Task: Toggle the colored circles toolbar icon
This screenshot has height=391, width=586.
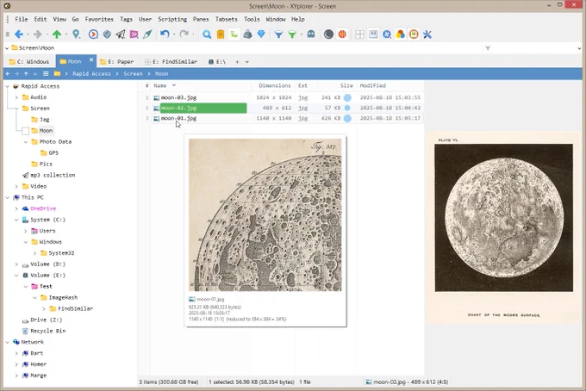Action: [x=400, y=34]
